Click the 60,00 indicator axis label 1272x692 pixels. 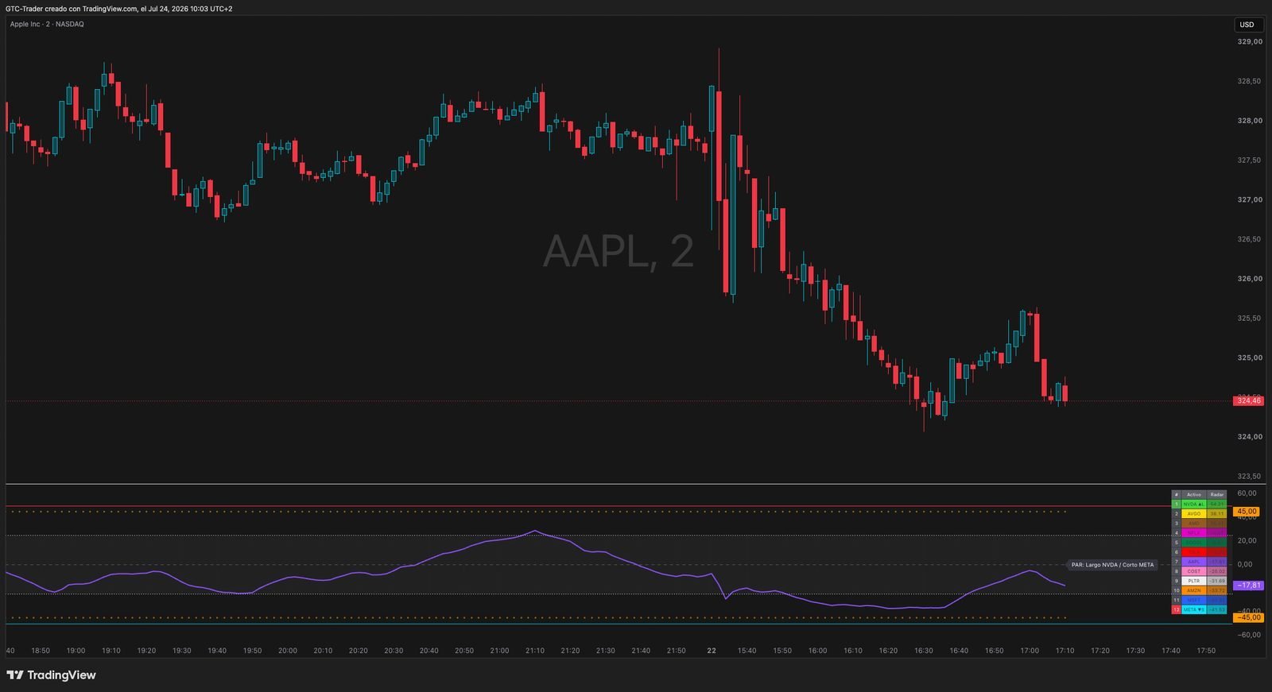pyautogui.click(x=1247, y=493)
